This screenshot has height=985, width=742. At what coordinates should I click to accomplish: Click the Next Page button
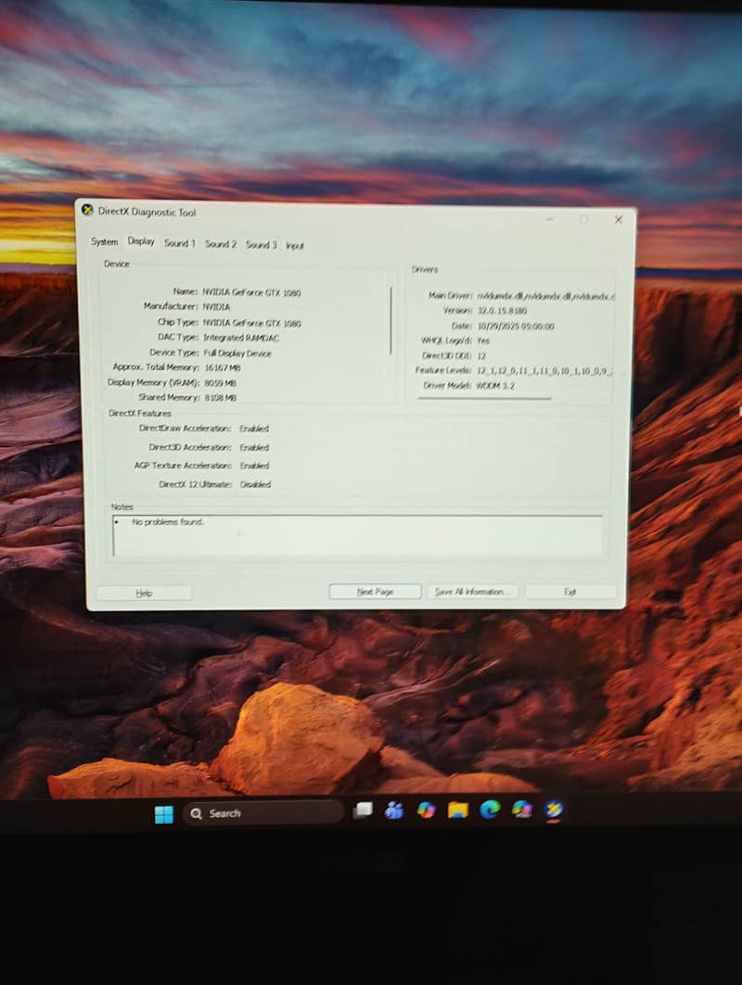(x=375, y=592)
